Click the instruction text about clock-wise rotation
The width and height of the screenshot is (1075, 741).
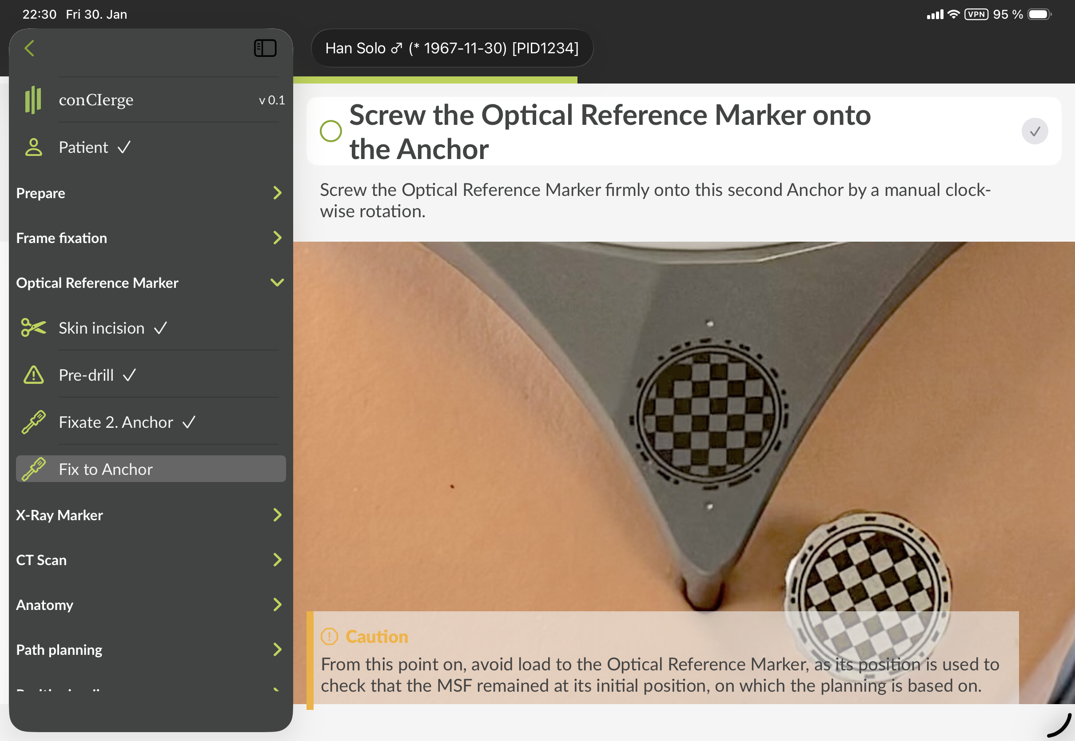655,200
